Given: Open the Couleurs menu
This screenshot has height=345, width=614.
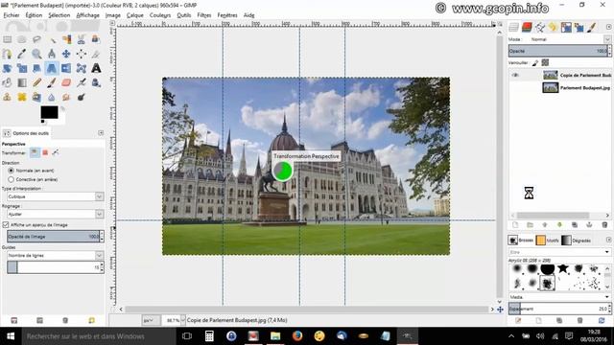Looking at the screenshot, I should (160, 15).
